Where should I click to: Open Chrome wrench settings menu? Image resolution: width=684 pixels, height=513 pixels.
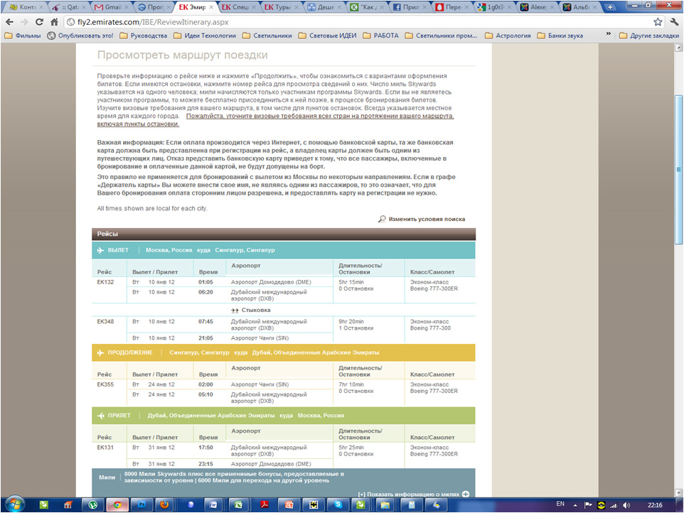point(675,22)
